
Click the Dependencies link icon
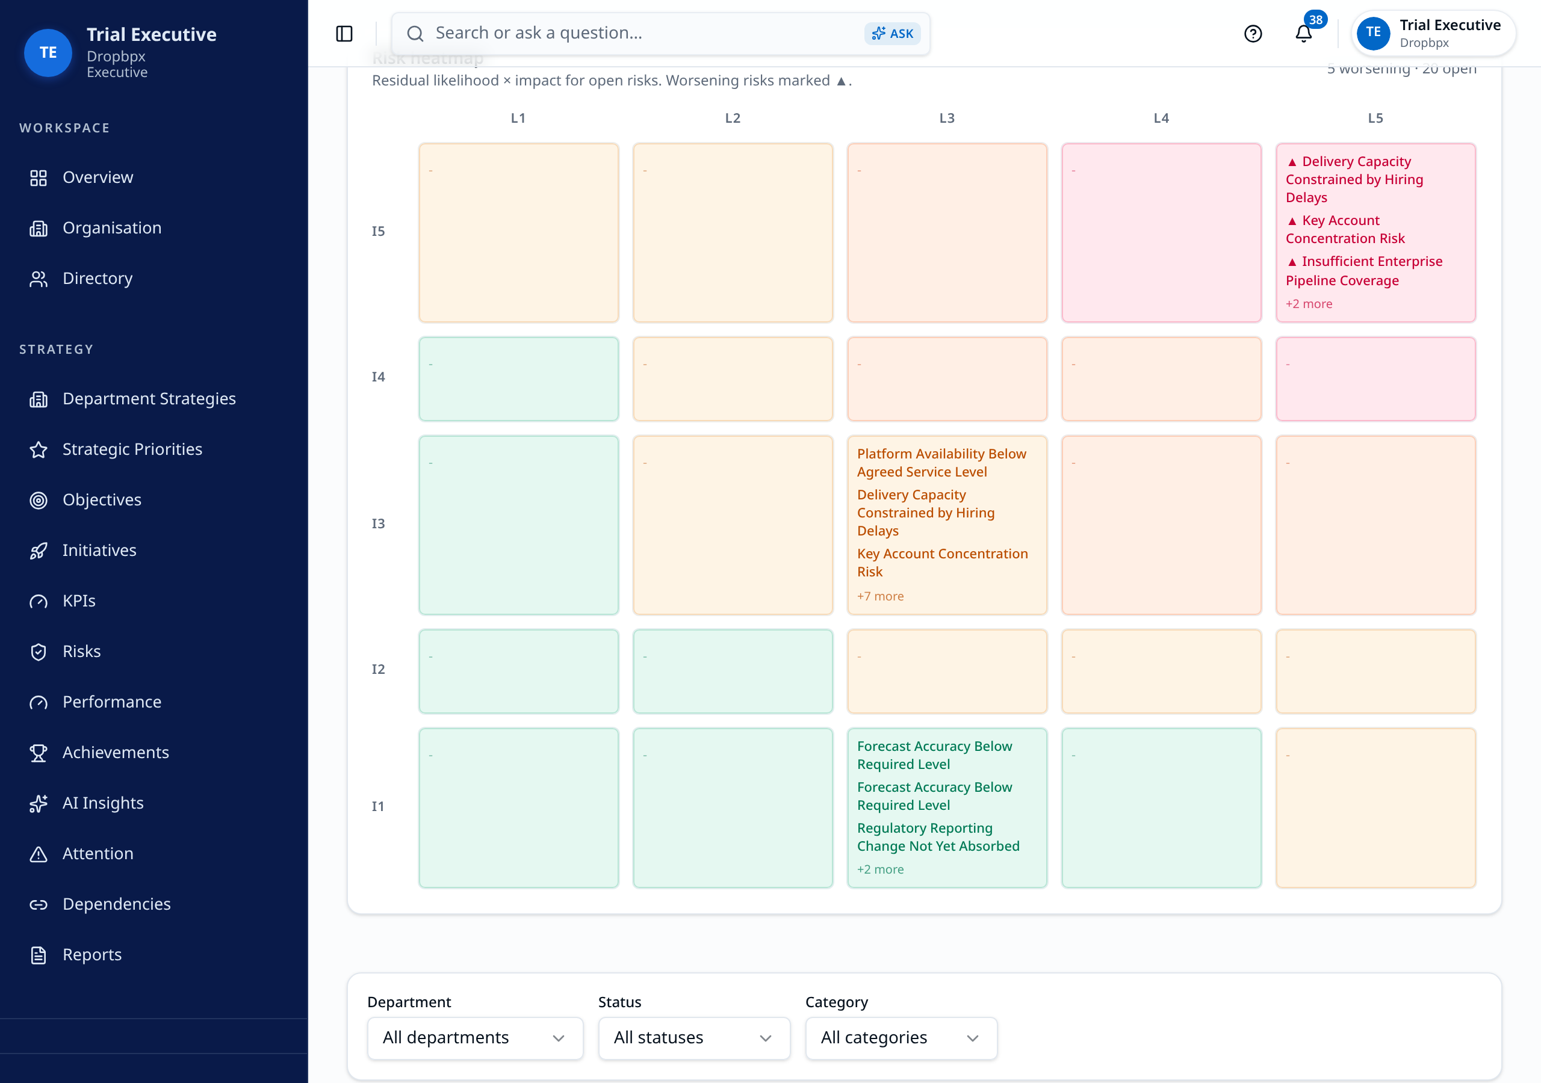[39, 904]
